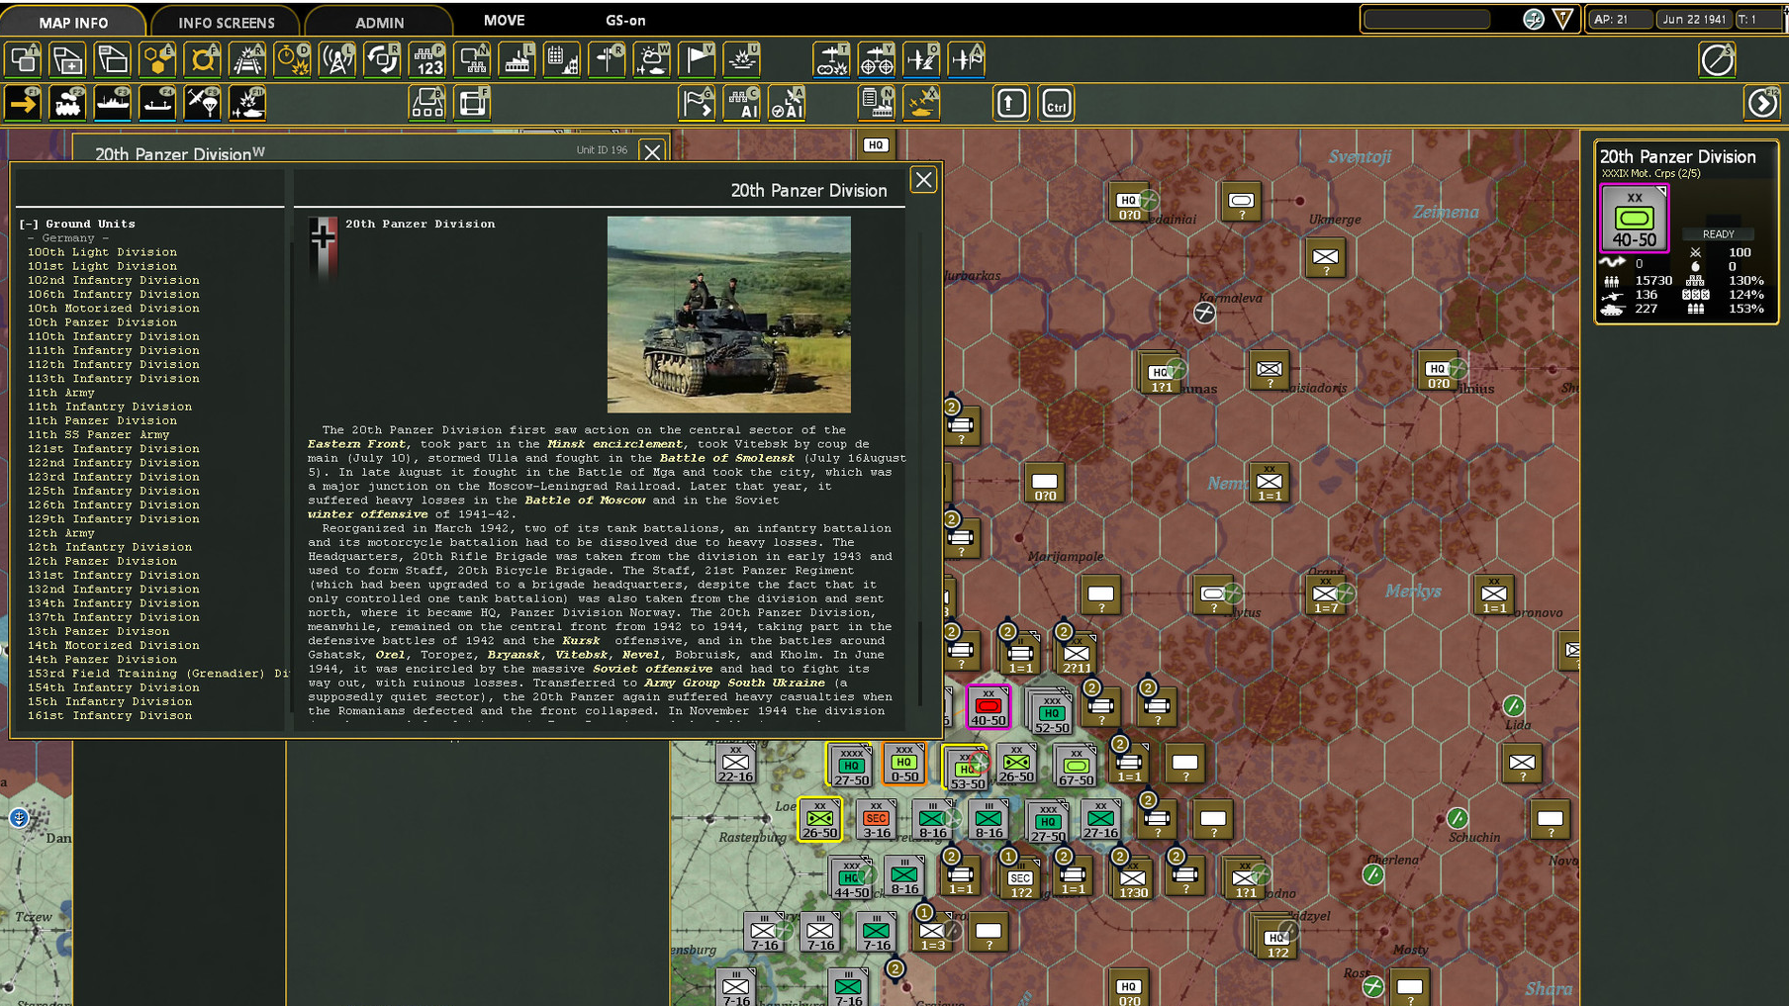The image size is (1789, 1006).
Task: Click the rotating squares icon marked R
Action: click(x=382, y=59)
